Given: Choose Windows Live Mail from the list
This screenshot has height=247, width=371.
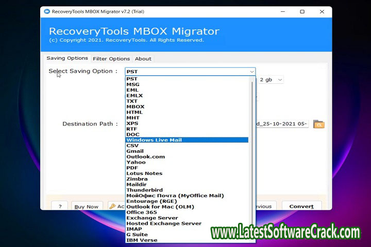Looking at the screenshot, I should [154, 140].
